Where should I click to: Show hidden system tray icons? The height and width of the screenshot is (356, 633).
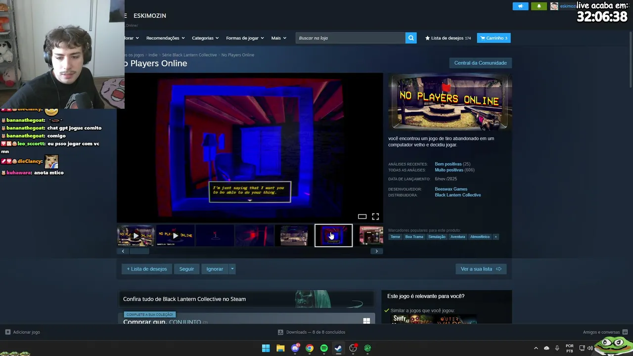coord(536,348)
